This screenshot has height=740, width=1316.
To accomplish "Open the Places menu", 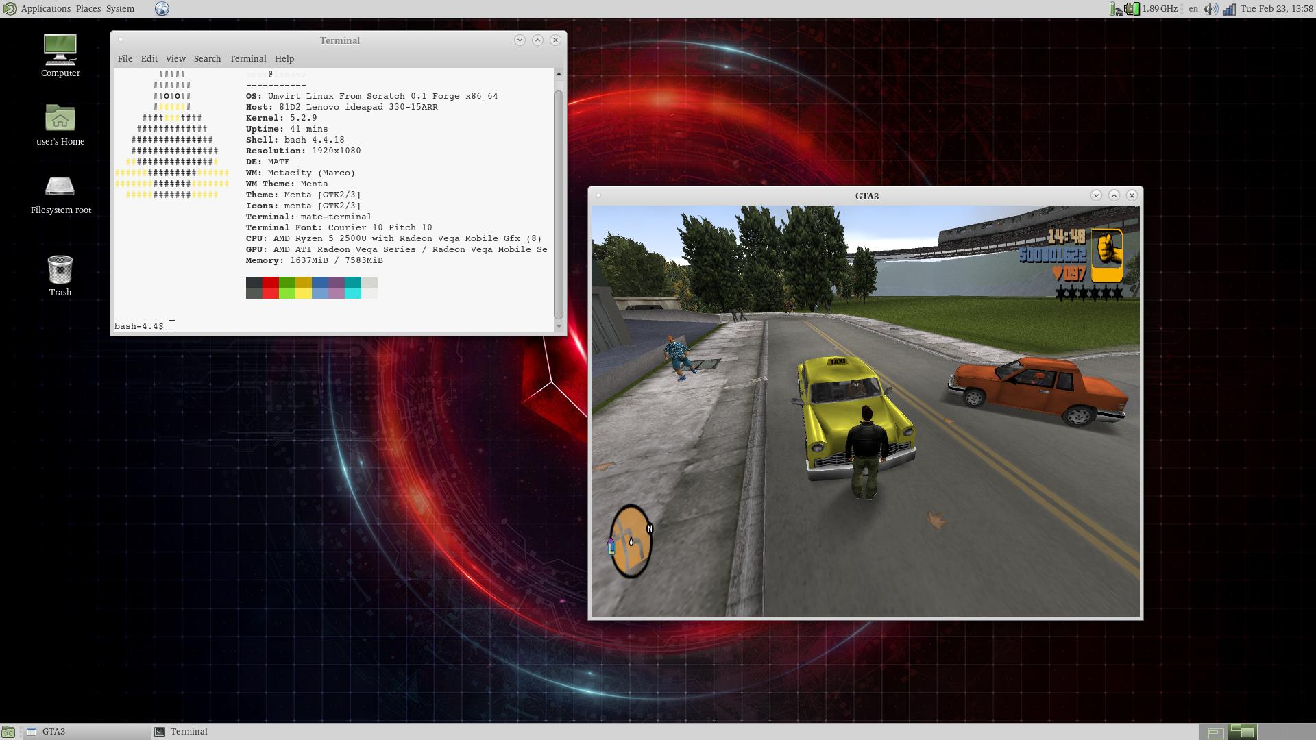I will 88,9.
